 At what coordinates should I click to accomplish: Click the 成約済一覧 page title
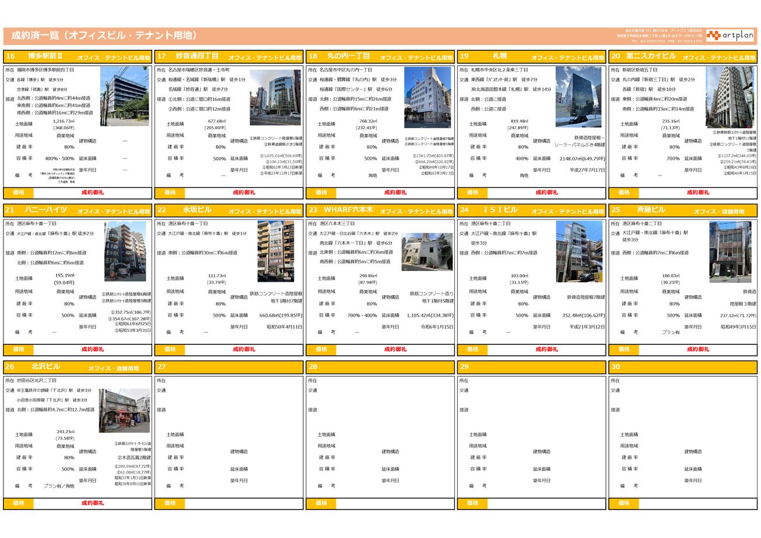tap(104, 36)
